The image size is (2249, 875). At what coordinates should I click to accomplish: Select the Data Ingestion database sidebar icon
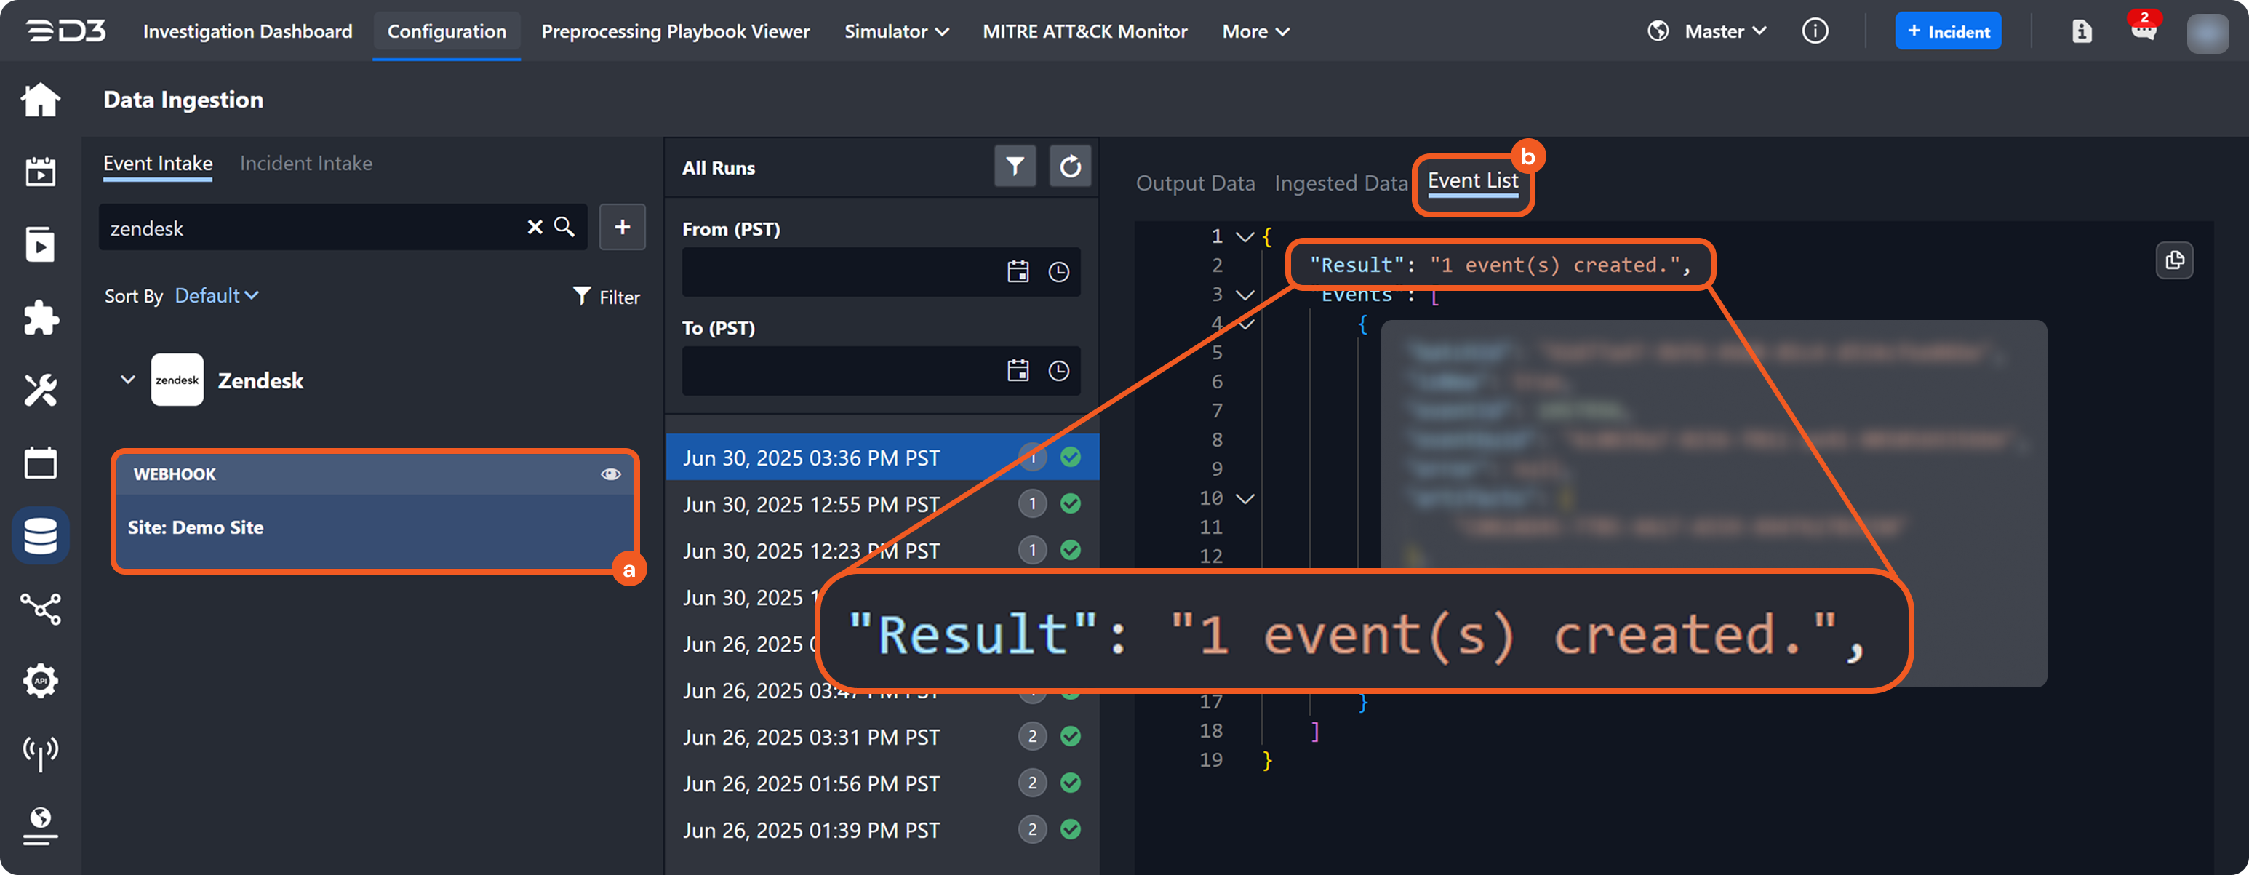(x=40, y=535)
